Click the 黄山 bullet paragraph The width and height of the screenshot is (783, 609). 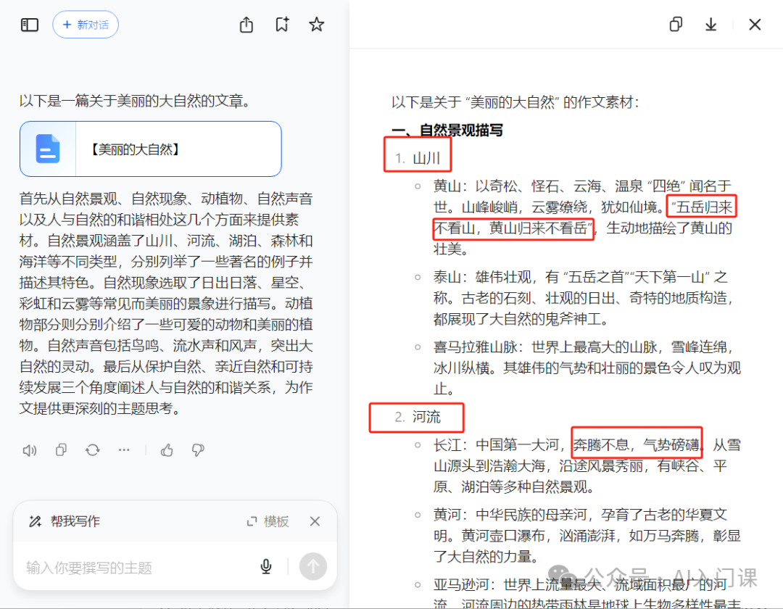click(583, 217)
